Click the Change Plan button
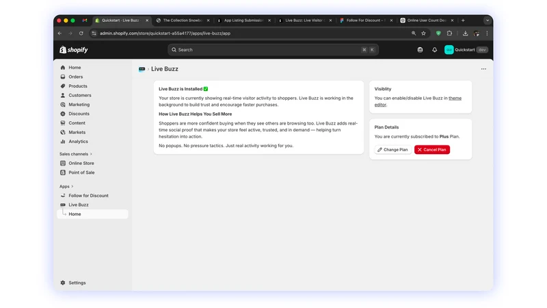 click(392, 149)
